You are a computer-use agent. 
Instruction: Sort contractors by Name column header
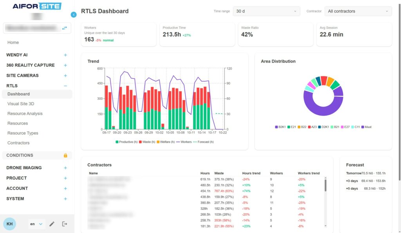(93, 173)
